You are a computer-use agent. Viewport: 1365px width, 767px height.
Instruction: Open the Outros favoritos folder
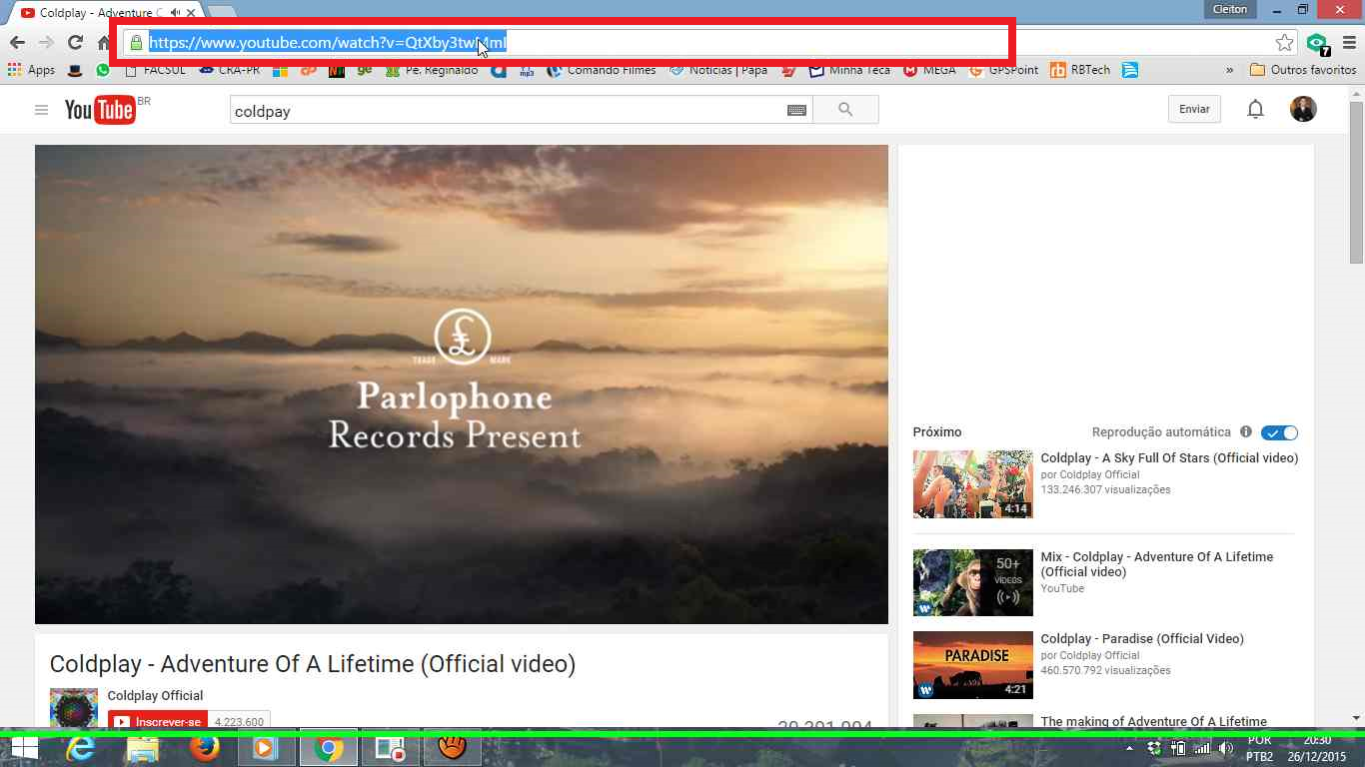pyautogui.click(x=1303, y=70)
